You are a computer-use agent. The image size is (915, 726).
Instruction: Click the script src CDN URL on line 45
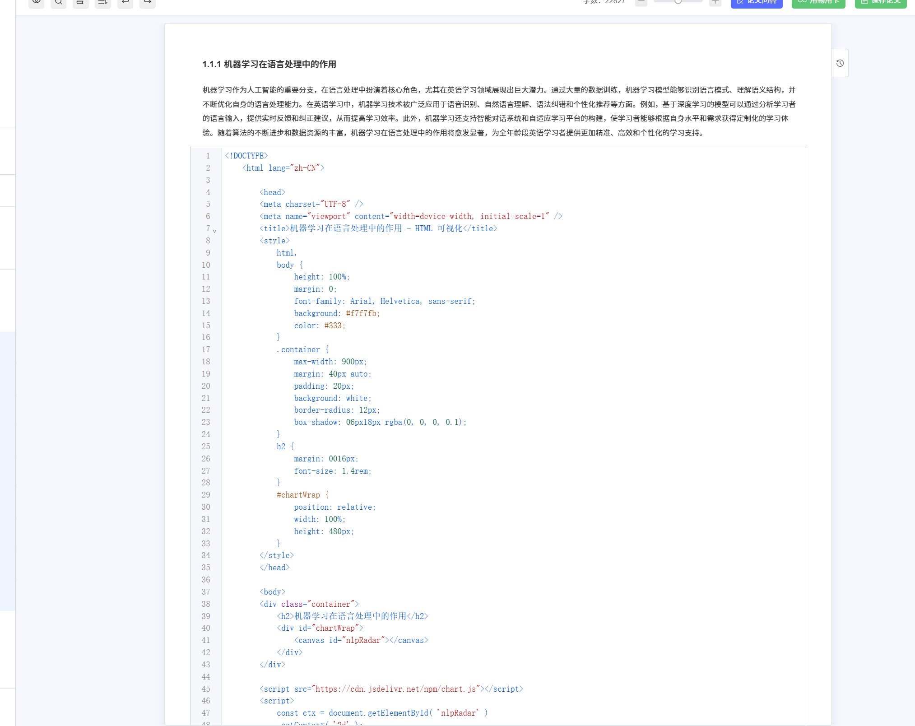pyautogui.click(x=395, y=689)
